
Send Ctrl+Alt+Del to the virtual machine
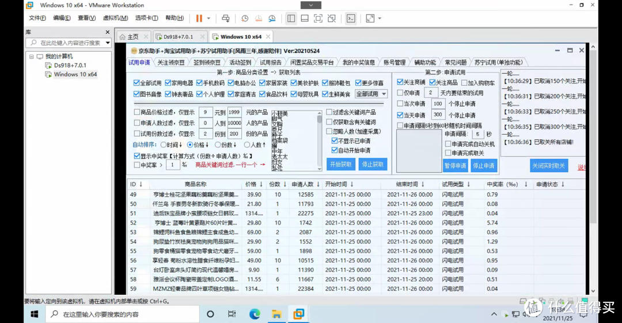[225, 18]
